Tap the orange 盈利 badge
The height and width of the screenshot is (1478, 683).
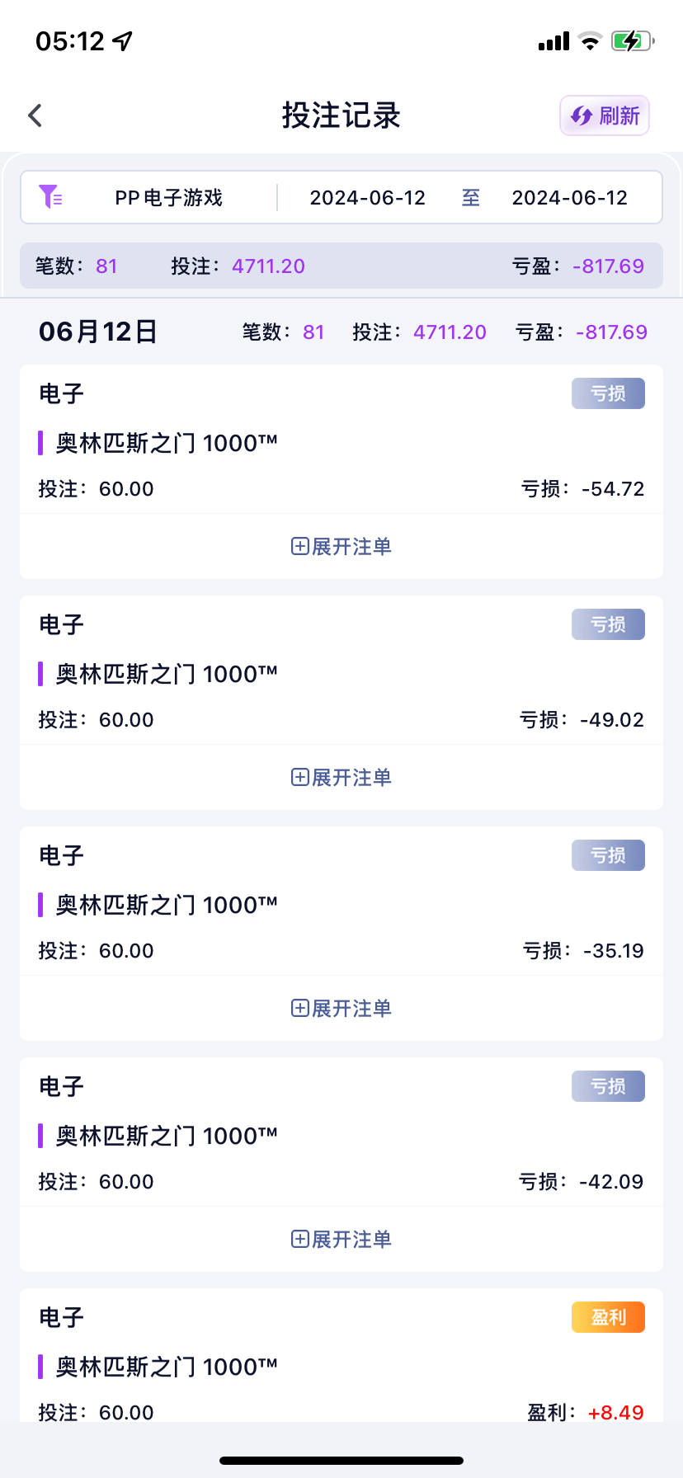point(608,1317)
